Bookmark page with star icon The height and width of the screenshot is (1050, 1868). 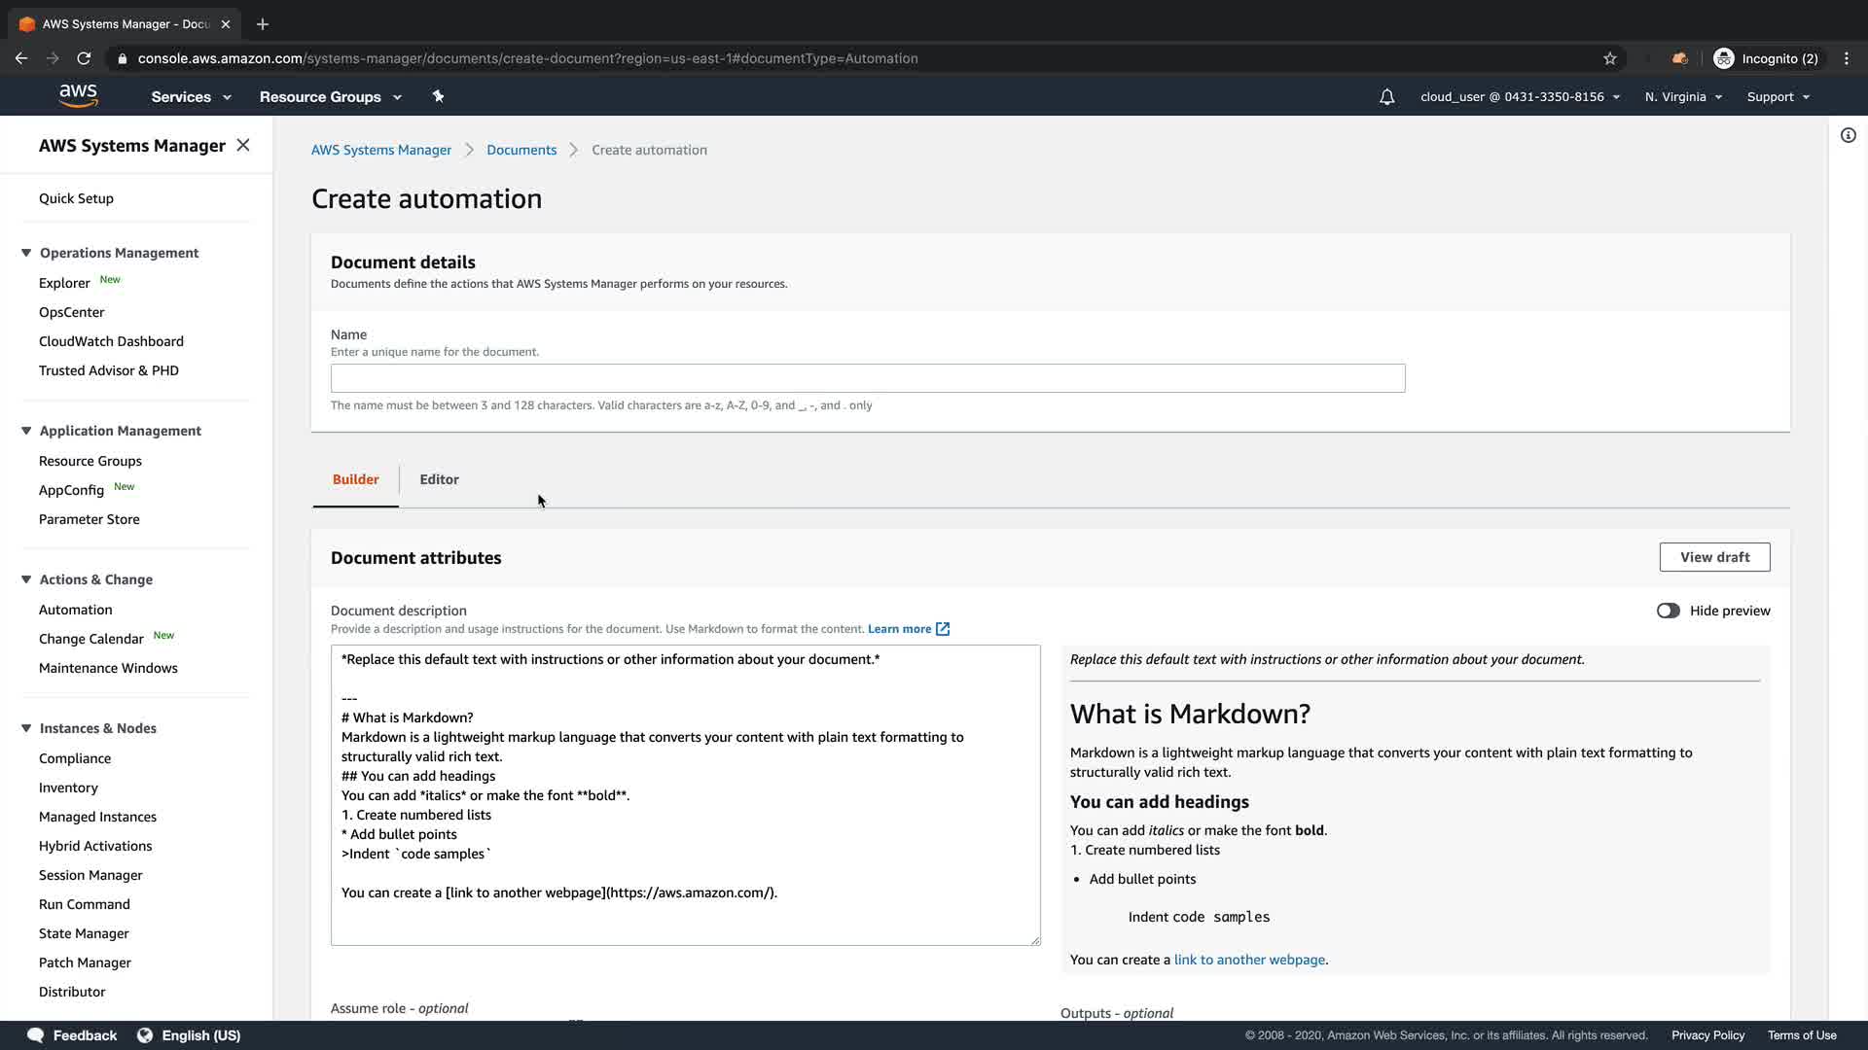[1610, 58]
